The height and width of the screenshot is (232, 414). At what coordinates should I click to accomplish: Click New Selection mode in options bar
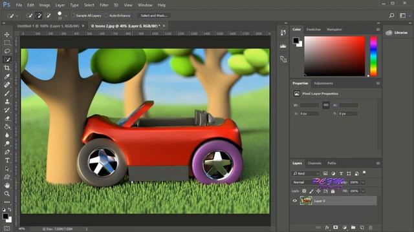click(x=29, y=15)
